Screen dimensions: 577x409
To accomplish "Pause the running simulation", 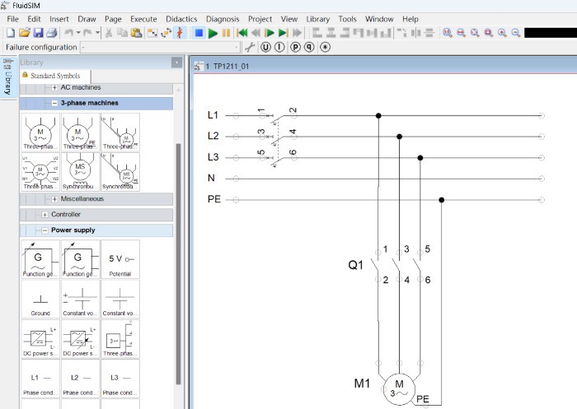I will click(226, 33).
